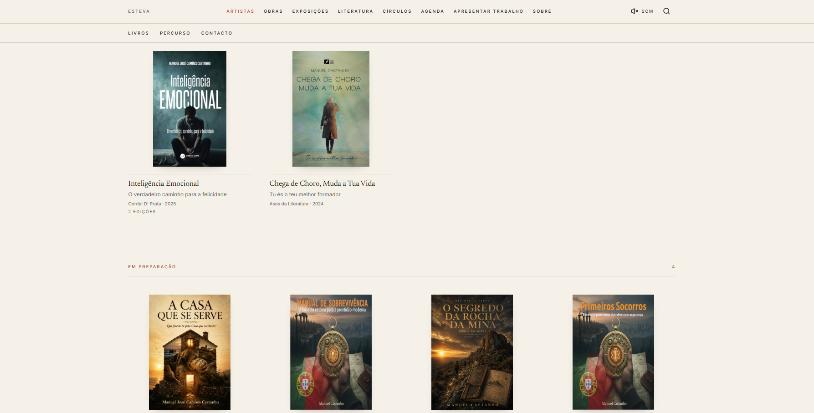Navigate to EXPOSIÇÕES
This screenshot has height=413, width=814.
pos(310,11)
